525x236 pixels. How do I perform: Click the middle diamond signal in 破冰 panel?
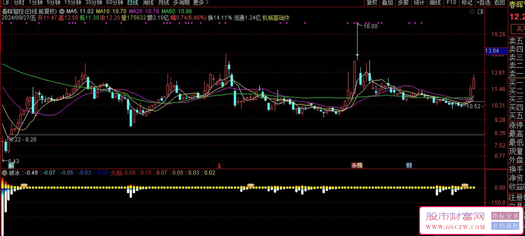[x=250, y=185]
